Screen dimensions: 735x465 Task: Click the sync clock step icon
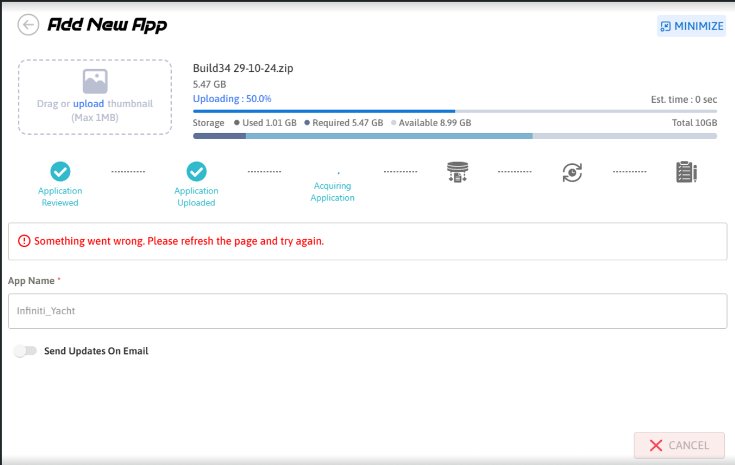(572, 172)
